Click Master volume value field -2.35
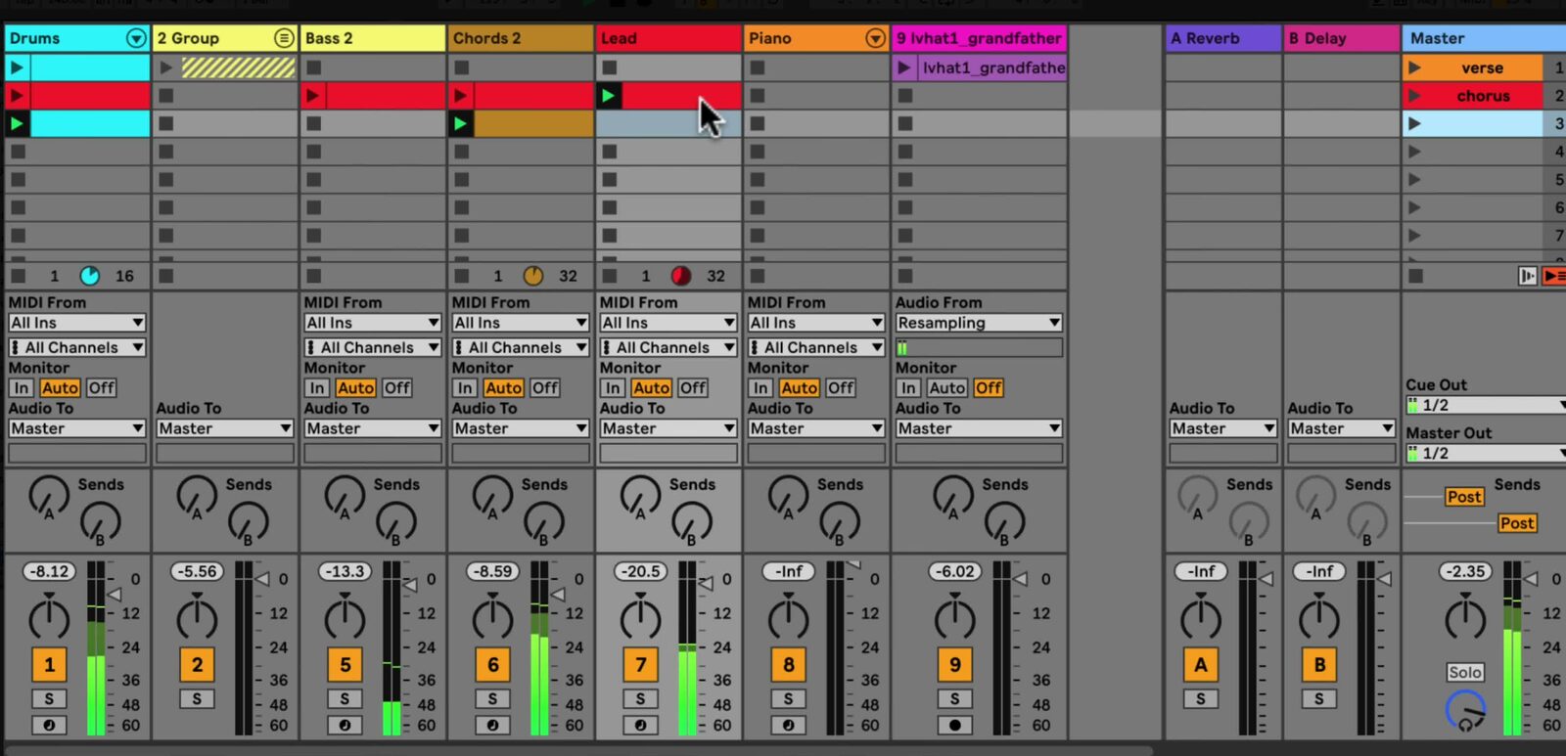This screenshot has height=756, width=1566. point(1465,571)
